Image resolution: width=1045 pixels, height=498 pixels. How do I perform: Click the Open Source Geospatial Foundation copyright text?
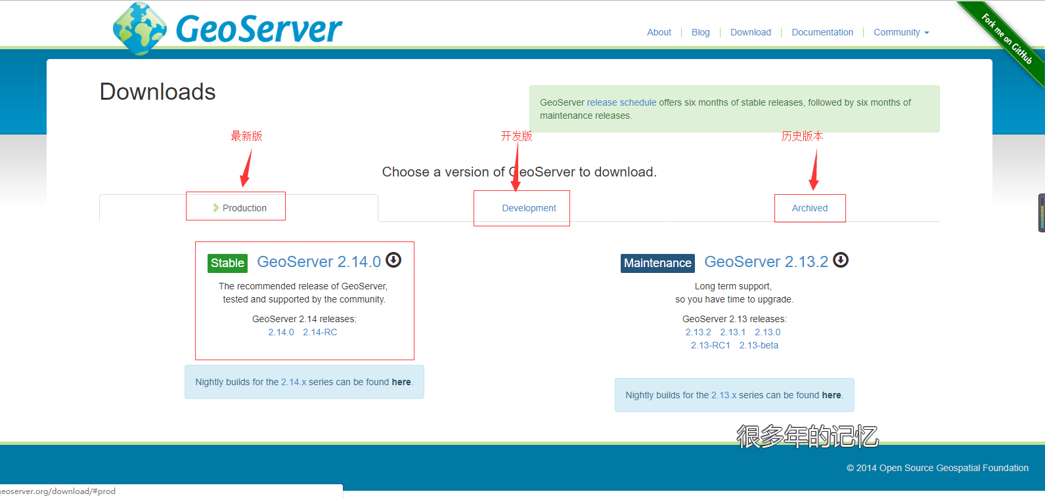pyautogui.click(x=937, y=468)
